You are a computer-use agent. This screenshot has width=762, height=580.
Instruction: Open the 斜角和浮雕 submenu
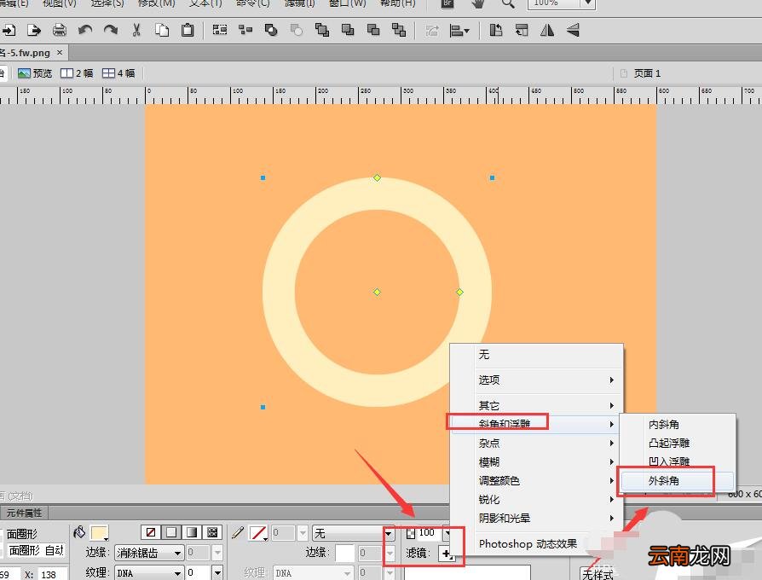point(537,424)
